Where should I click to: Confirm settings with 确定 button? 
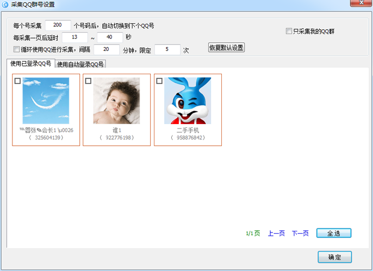(335, 257)
